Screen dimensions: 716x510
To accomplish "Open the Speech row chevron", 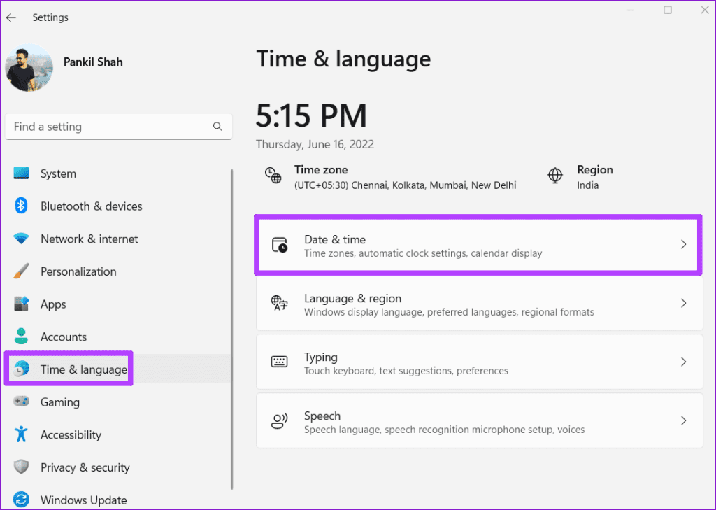I will [x=683, y=421].
